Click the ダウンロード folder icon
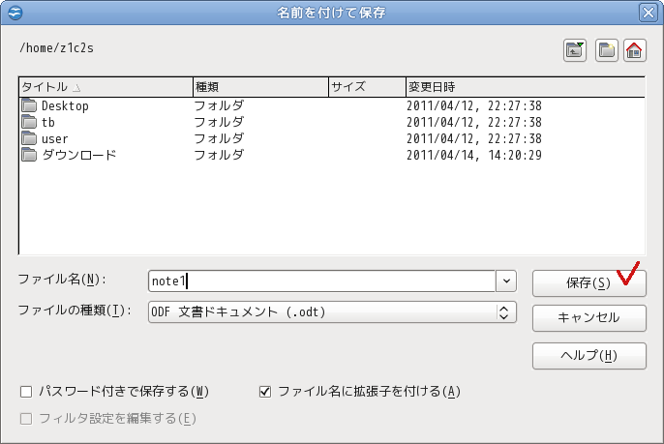664x444 pixels. [29, 155]
